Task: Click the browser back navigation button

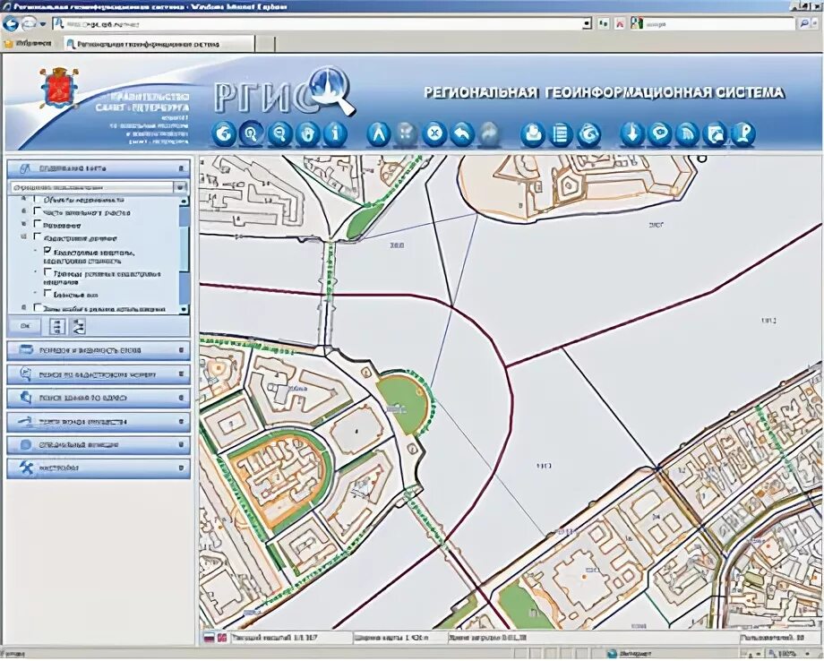Action: 11,23
